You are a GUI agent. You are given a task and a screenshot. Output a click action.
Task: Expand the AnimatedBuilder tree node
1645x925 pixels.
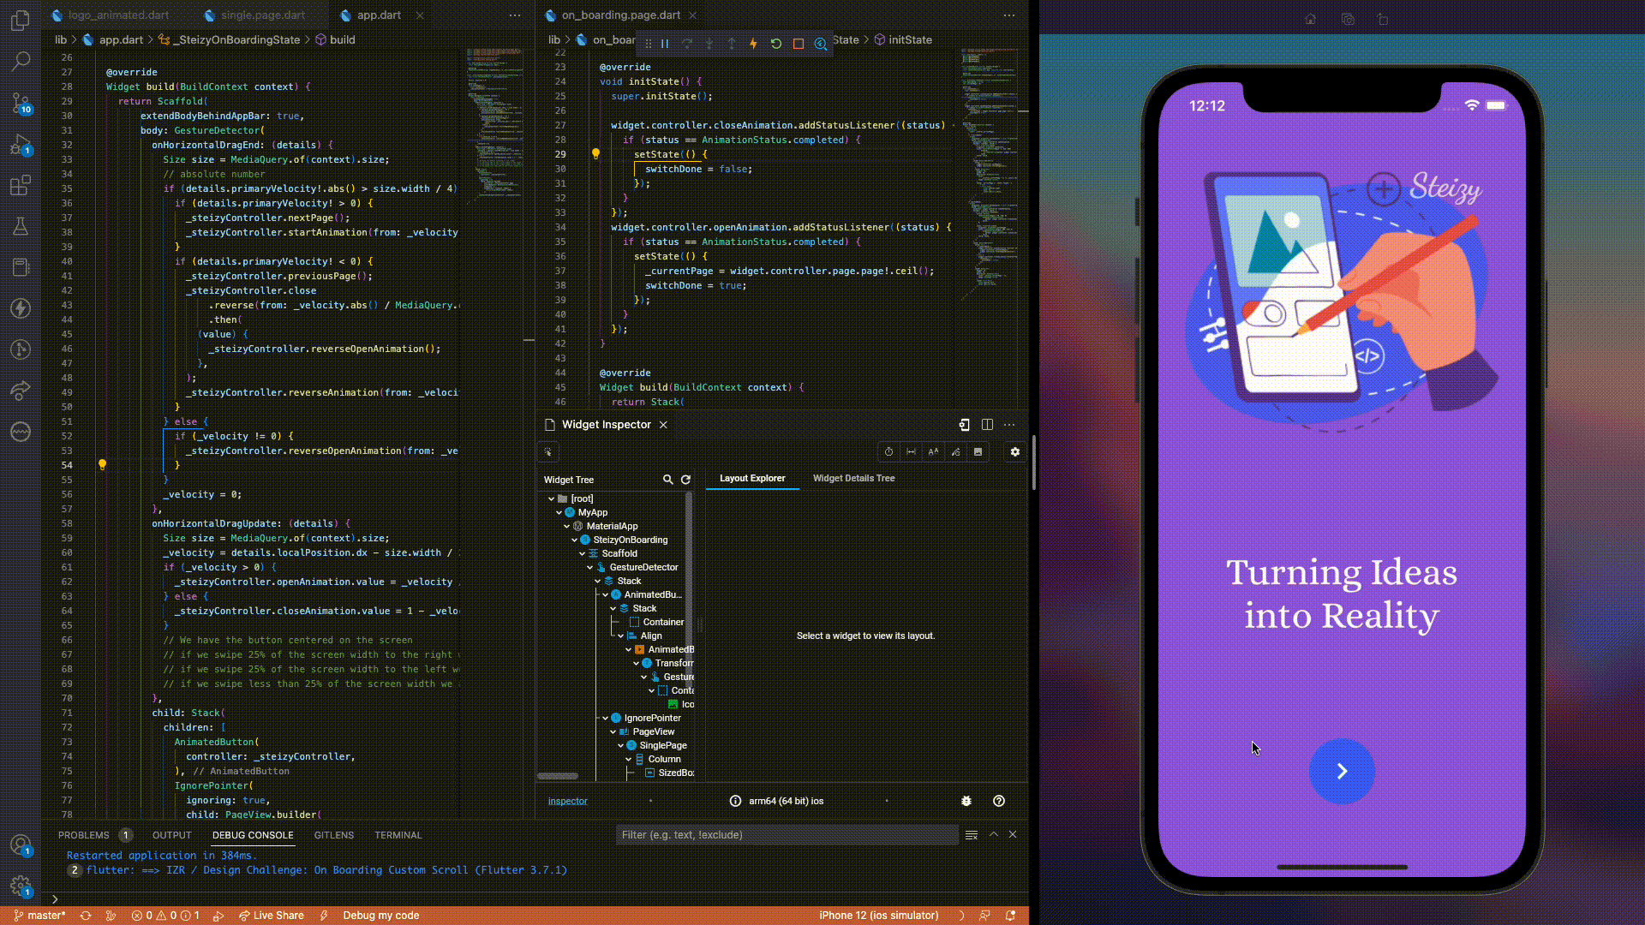coord(604,594)
